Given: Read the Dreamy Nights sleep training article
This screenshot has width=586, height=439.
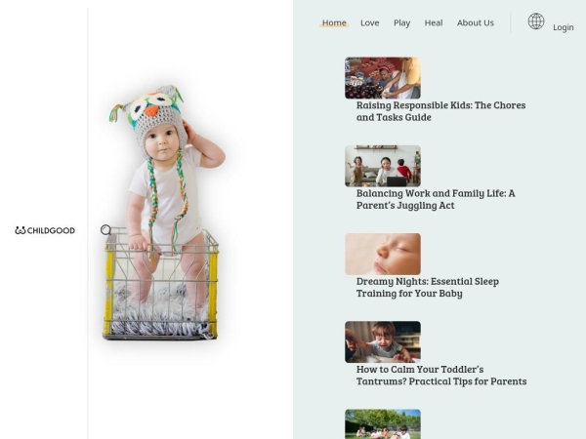Looking at the screenshot, I should [x=428, y=287].
